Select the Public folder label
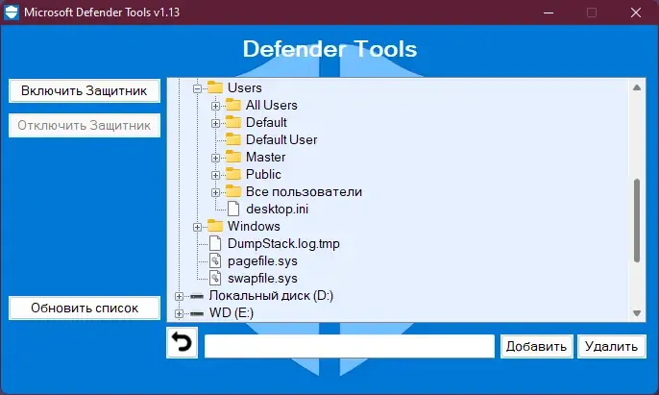This screenshot has height=395, width=659. pos(263,174)
